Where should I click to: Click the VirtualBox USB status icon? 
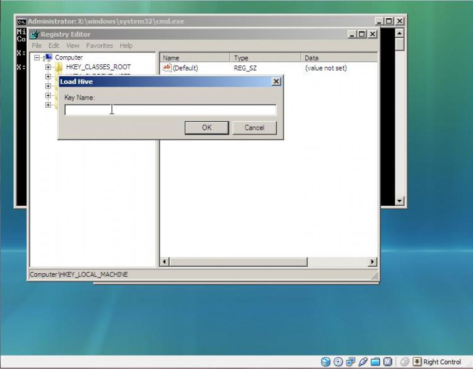363,361
